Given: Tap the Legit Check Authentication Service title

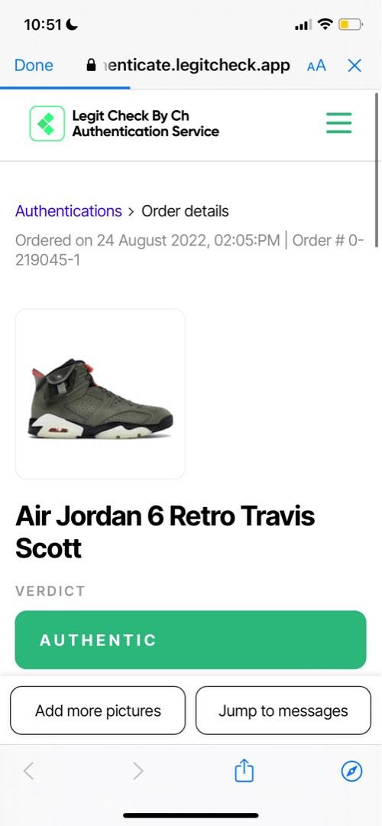Looking at the screenshot, I should click(x=146, y=123).
